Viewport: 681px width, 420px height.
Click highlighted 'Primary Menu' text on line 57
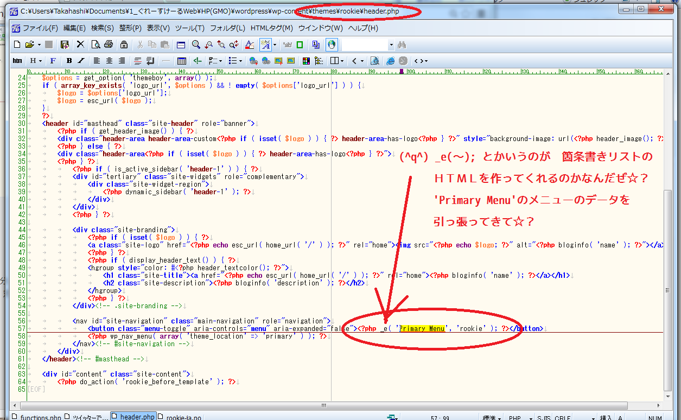tap(422, 328)
